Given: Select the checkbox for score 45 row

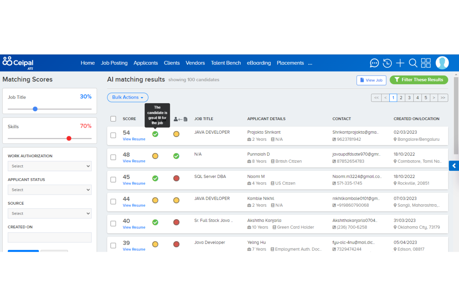Looking at the screenshot, I should coord(113,180).
